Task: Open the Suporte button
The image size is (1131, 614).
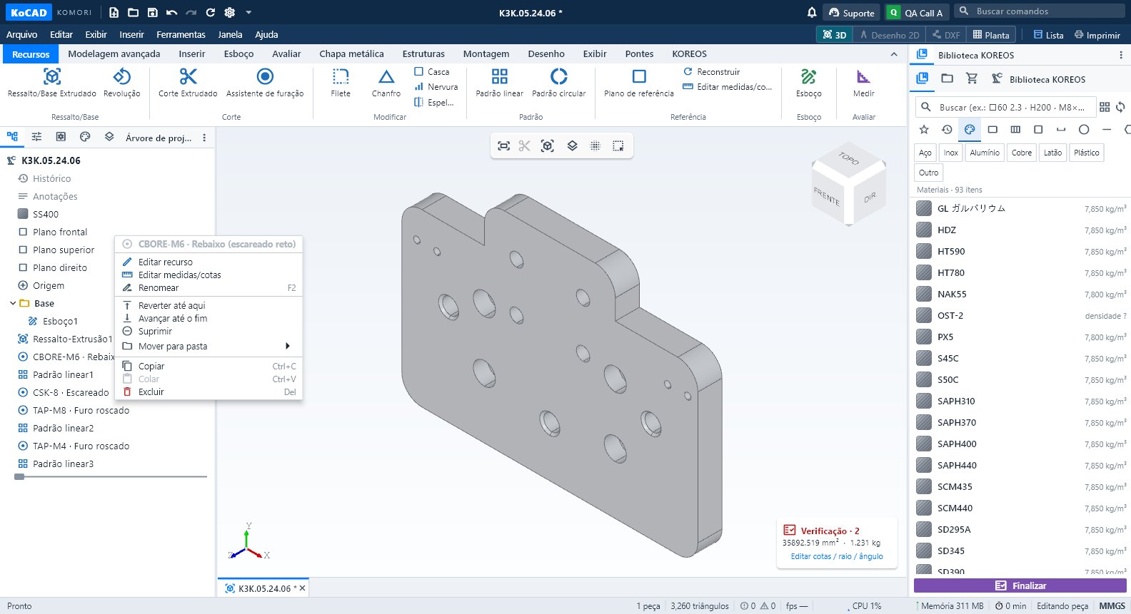Action: [852, 13]
